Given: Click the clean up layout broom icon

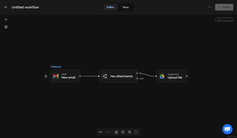Looking at the screenshot, I should pyautogui.click(x=116, y=132).
